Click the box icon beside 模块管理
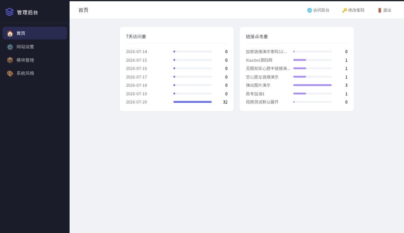The image size is (404, 233). click(10, 60)
